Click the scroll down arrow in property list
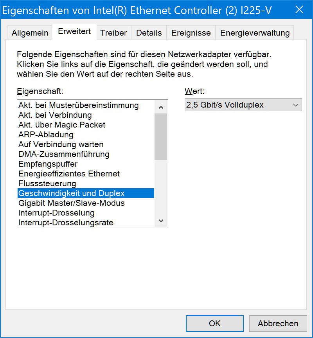This screenshot has width=313, height=338. click(161, 221)
